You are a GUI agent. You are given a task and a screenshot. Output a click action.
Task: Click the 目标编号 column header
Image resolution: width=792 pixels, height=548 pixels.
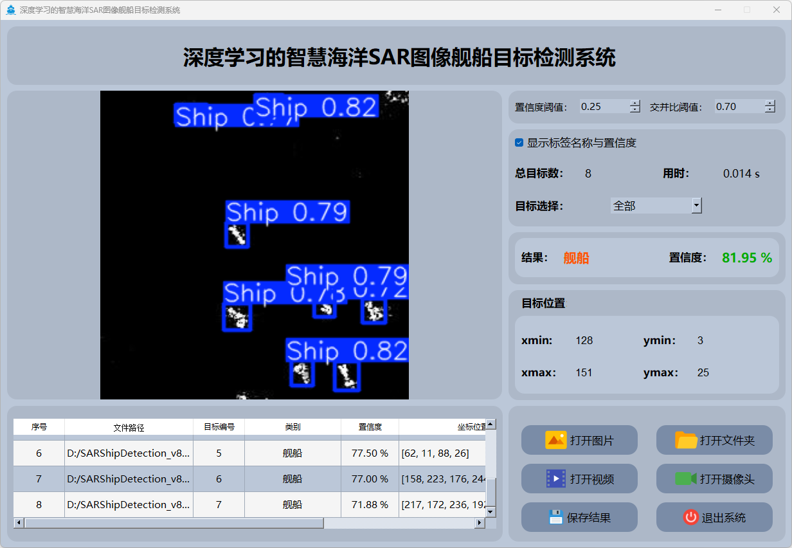pos(219,427)
